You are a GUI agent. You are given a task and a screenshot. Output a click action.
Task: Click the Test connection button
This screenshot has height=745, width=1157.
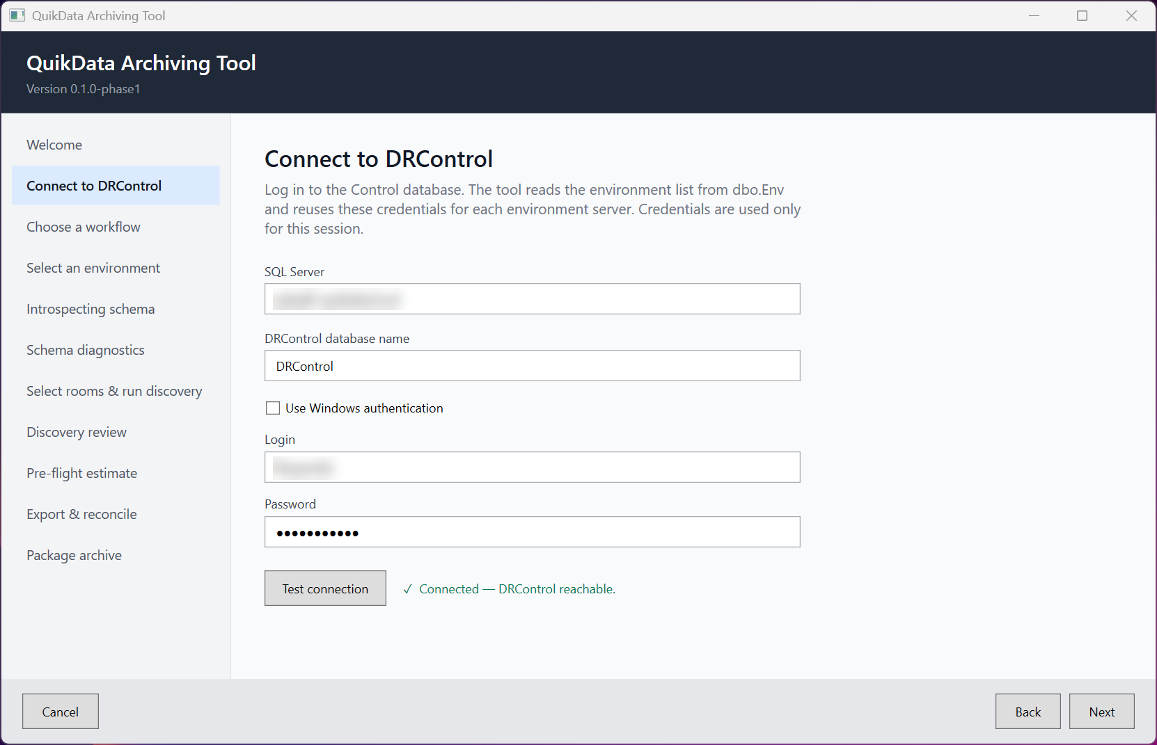325,588
